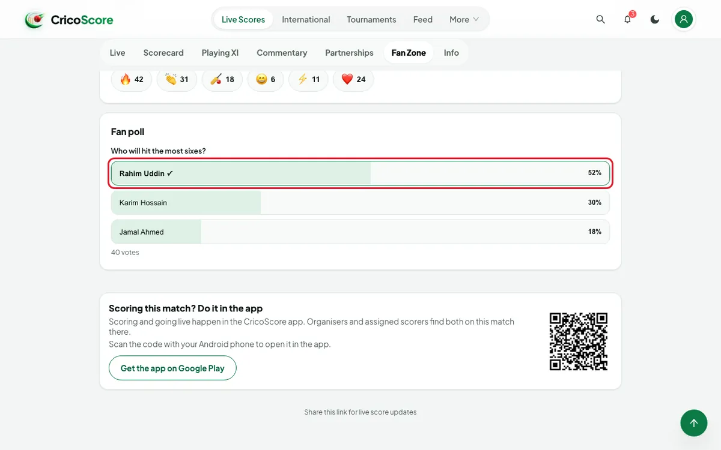721x450 pixels.
Task: Open the Tournaments section
Action: click(x=371, y=19)
